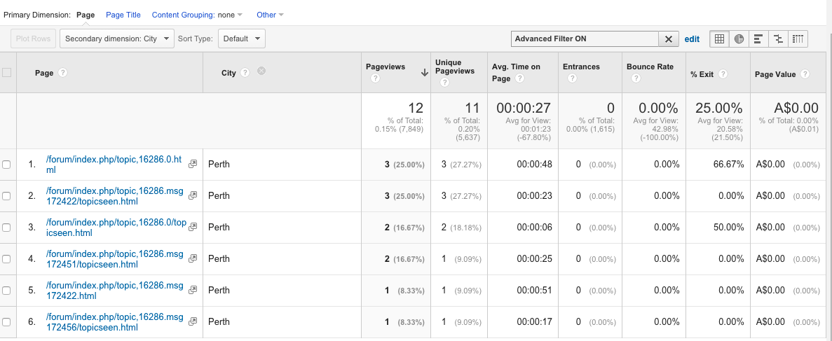Image resolution: width=832 pixels, height=341 pixels.
Task: Click the help icon next to Page Value
Action: click(805, 74)
